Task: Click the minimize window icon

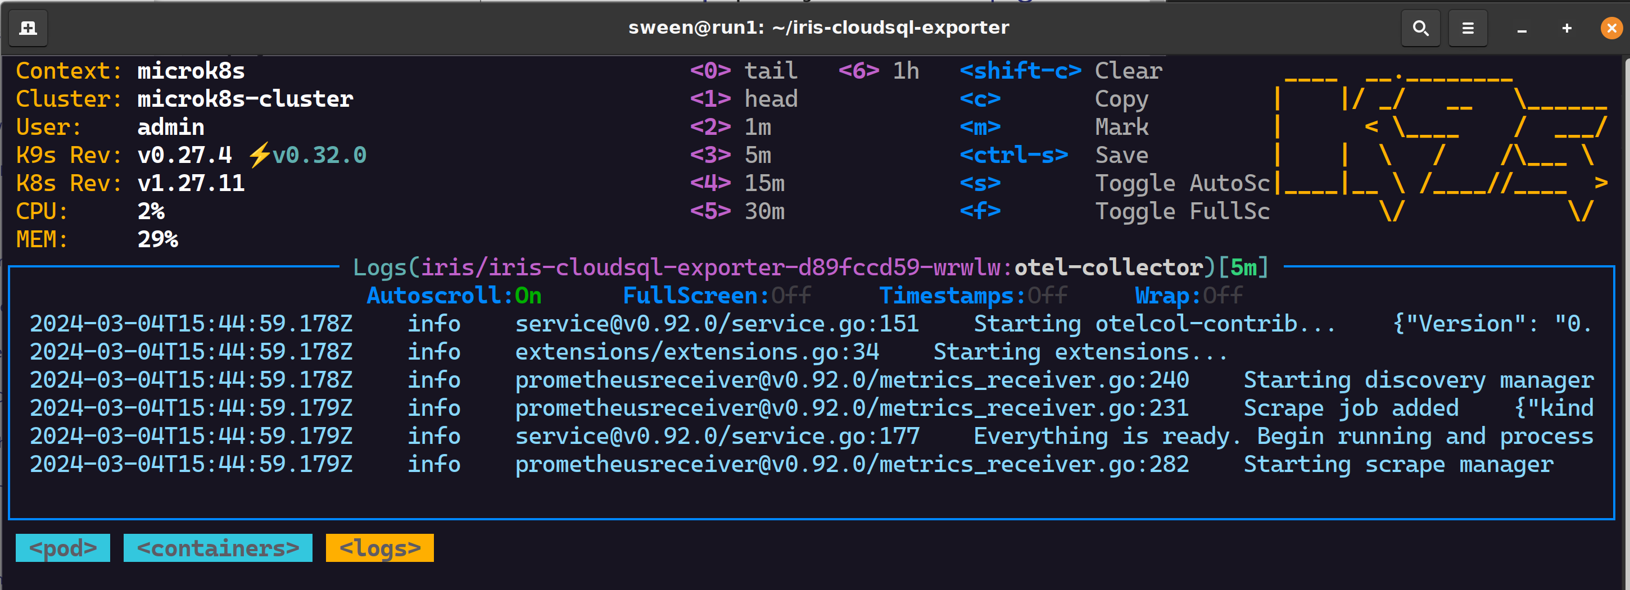Action: click(1522, 29)
